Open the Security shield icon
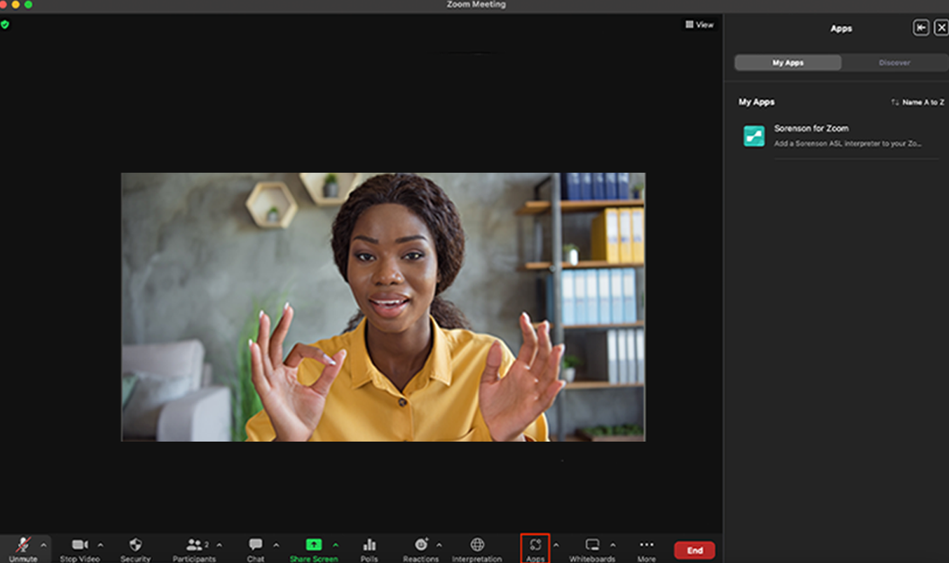The width and height of the screenshot is (949, 563). click(135, 545)
